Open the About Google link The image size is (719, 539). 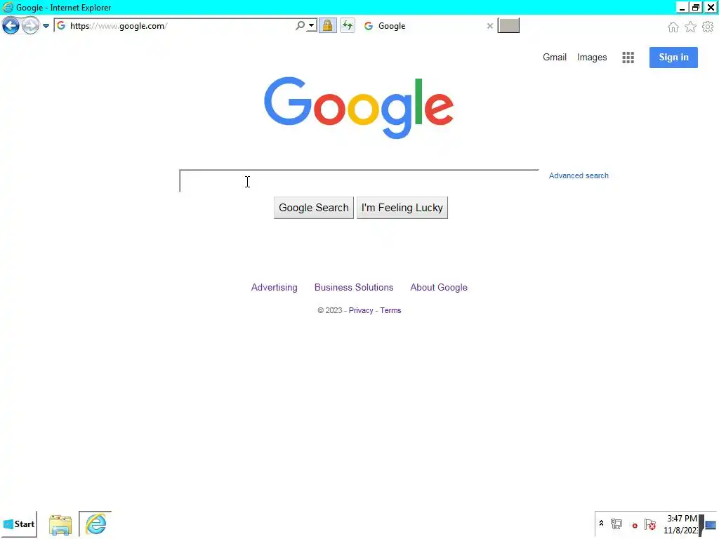point(439,287)
